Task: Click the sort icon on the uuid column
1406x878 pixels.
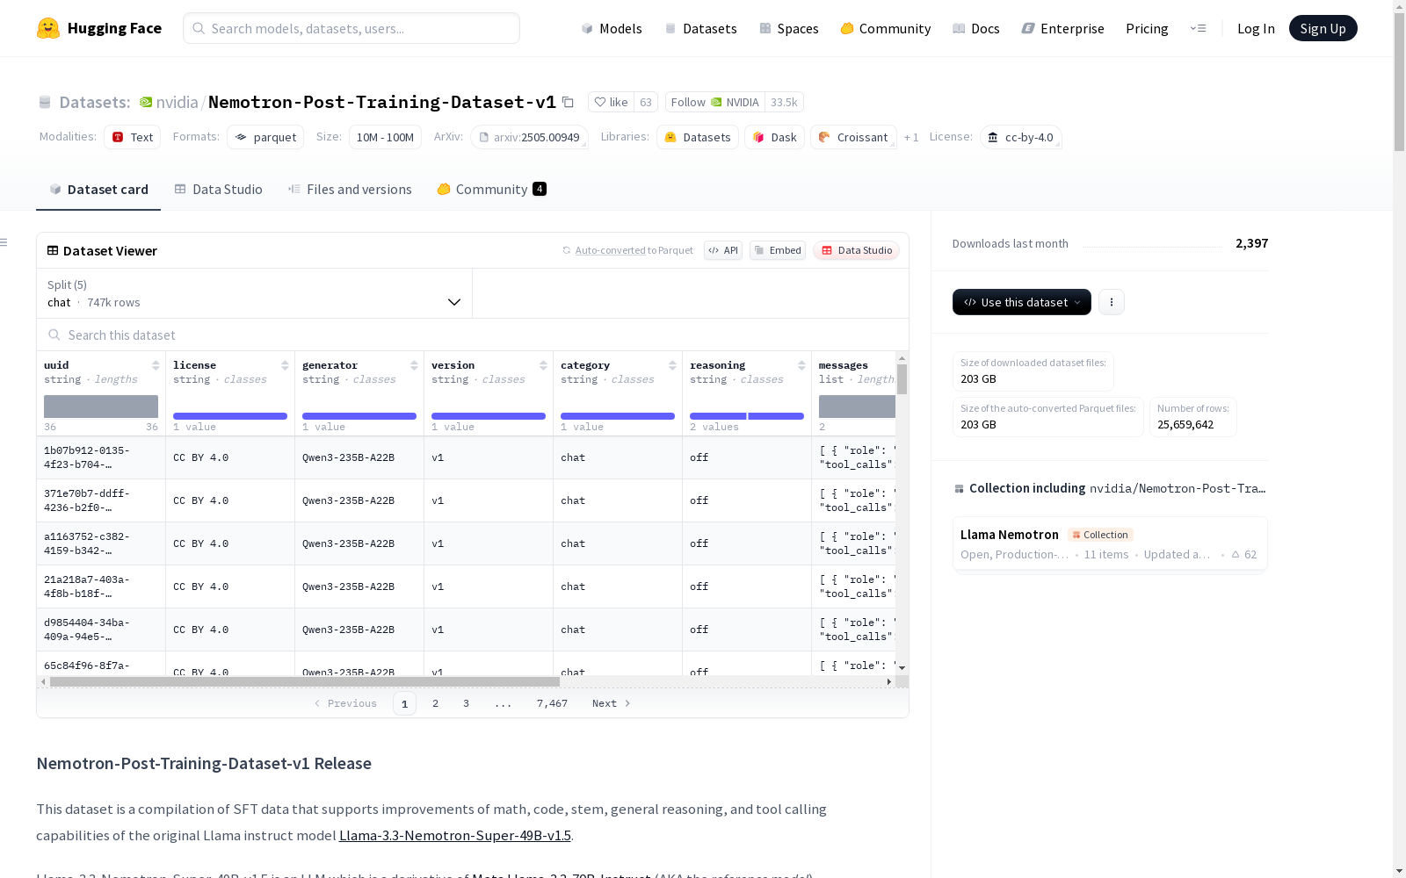Action: tap(156, 365)
